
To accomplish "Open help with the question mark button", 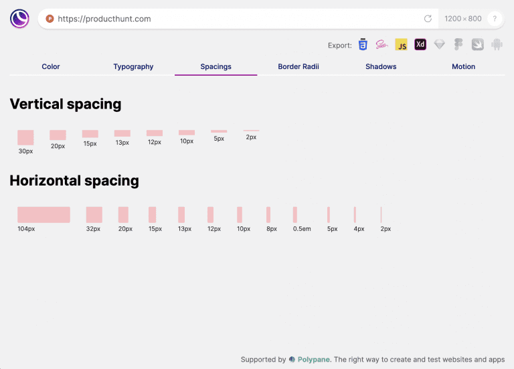I will pos(495,19).
